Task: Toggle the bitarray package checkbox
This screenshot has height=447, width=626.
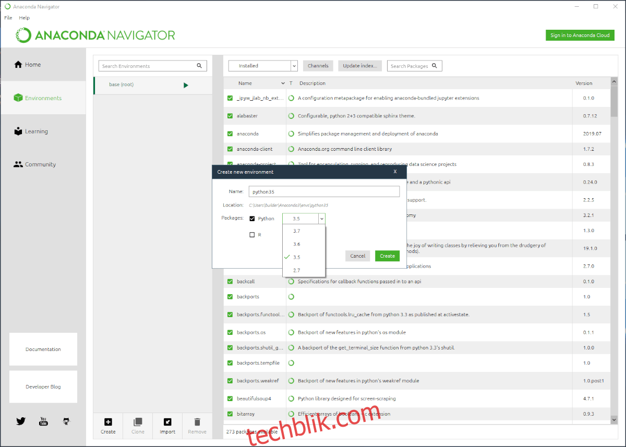Action: 230,414
